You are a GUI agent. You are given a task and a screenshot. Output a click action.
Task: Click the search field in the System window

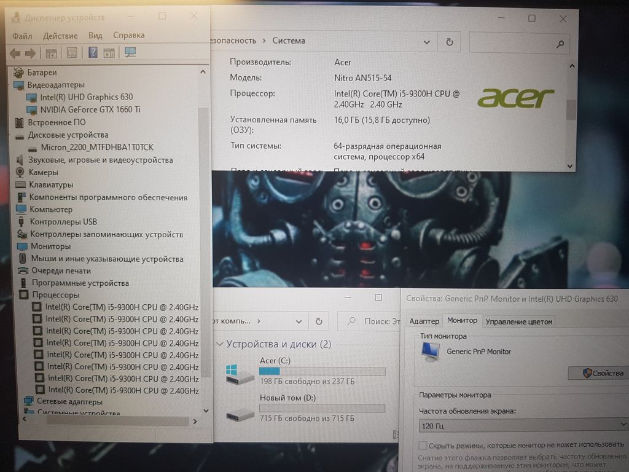coord(513,43)
